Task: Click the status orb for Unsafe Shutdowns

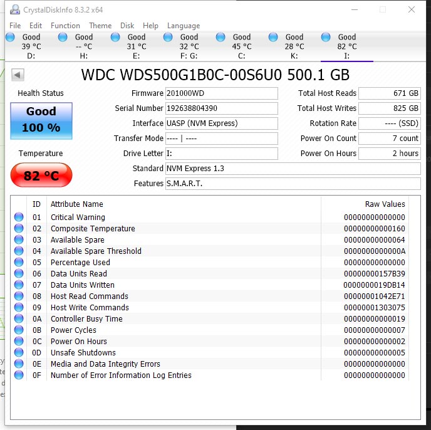Action: point(19,352)
